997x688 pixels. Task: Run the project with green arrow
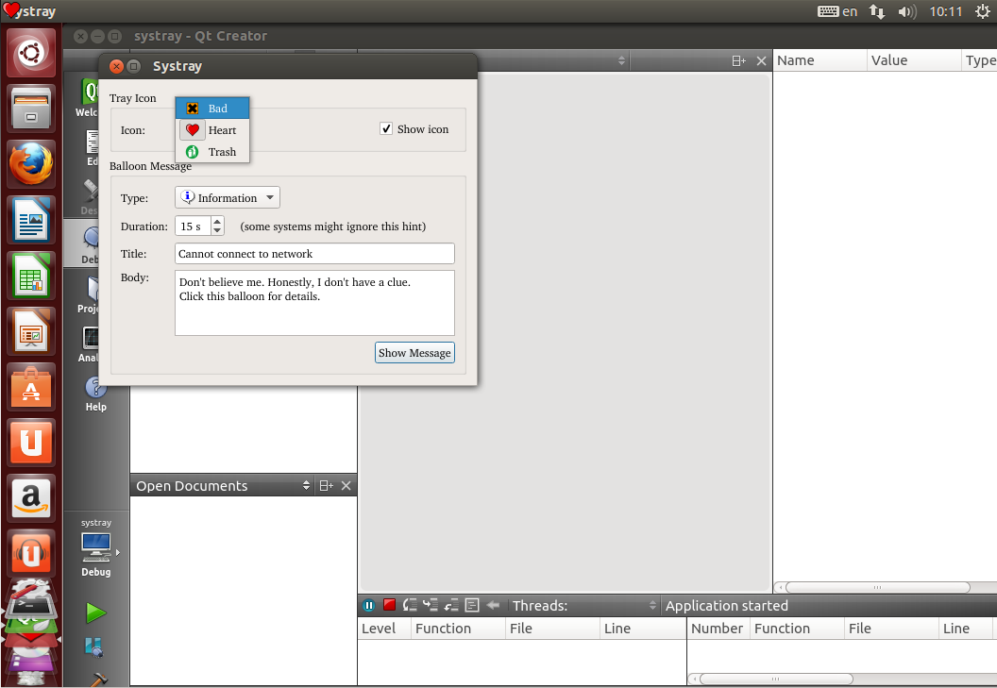coord(96,612)
